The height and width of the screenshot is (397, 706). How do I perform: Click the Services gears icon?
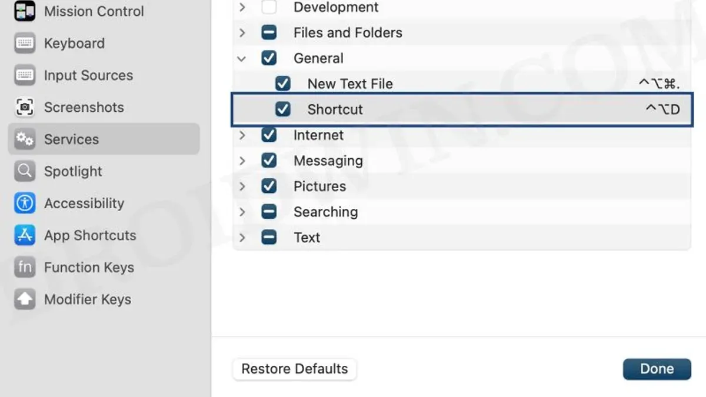[24, 139]
